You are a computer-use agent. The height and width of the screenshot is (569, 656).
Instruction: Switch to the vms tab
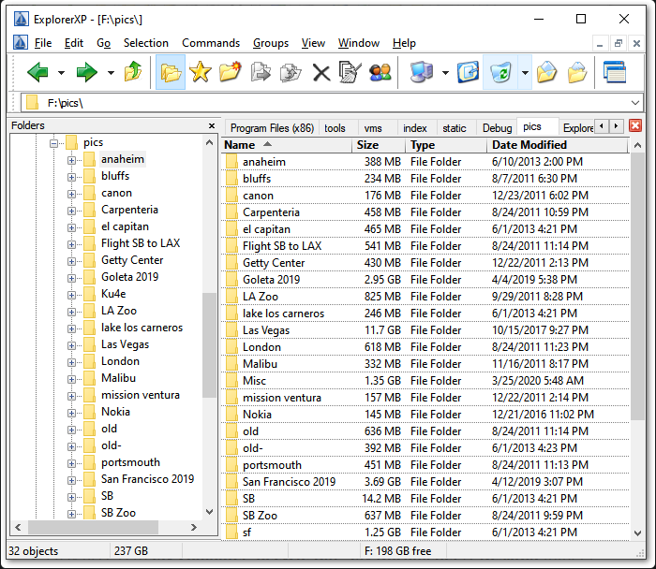click(373, 128)
